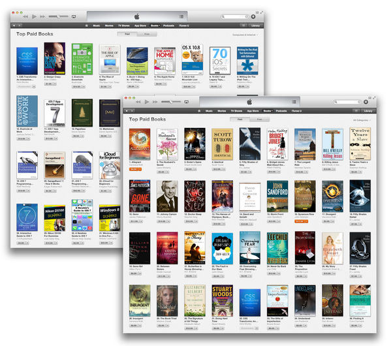Viewport: 391px width, 346px height.
Task: Click the Library button in the back window
Action: 255,25
